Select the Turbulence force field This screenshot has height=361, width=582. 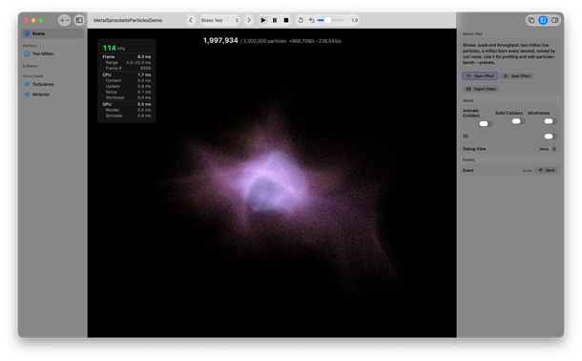pos(52,84)
